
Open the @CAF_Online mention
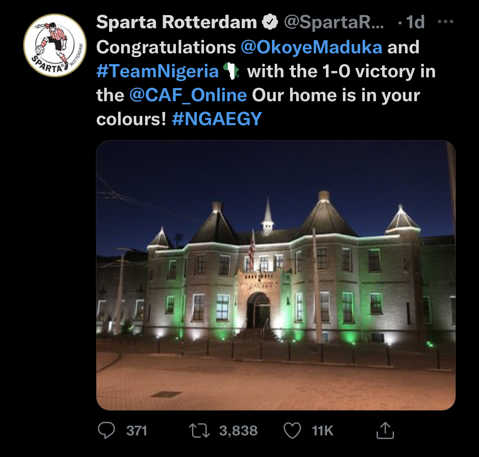pyautogui.click(x=188, y=95)
